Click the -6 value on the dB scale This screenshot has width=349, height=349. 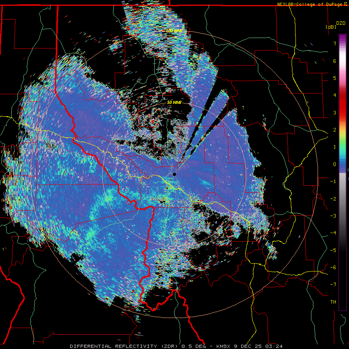[333, 268]
